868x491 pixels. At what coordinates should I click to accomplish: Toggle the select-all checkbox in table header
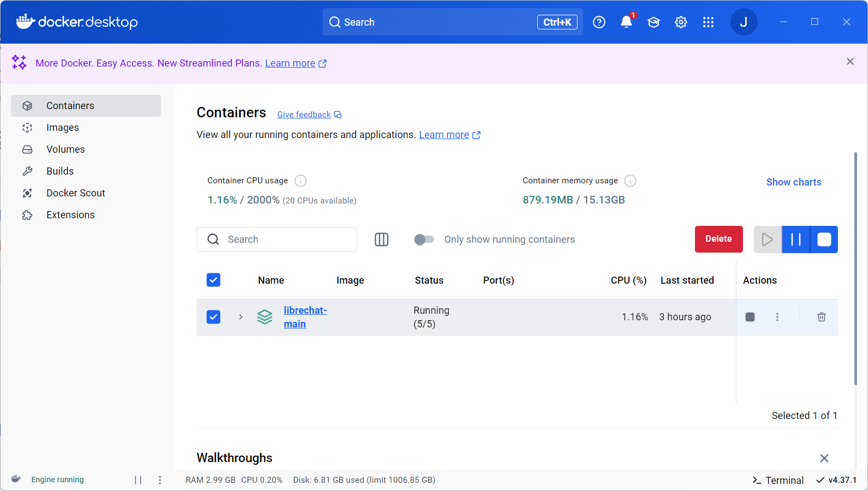pyautogui.click(x=213, y=280)
